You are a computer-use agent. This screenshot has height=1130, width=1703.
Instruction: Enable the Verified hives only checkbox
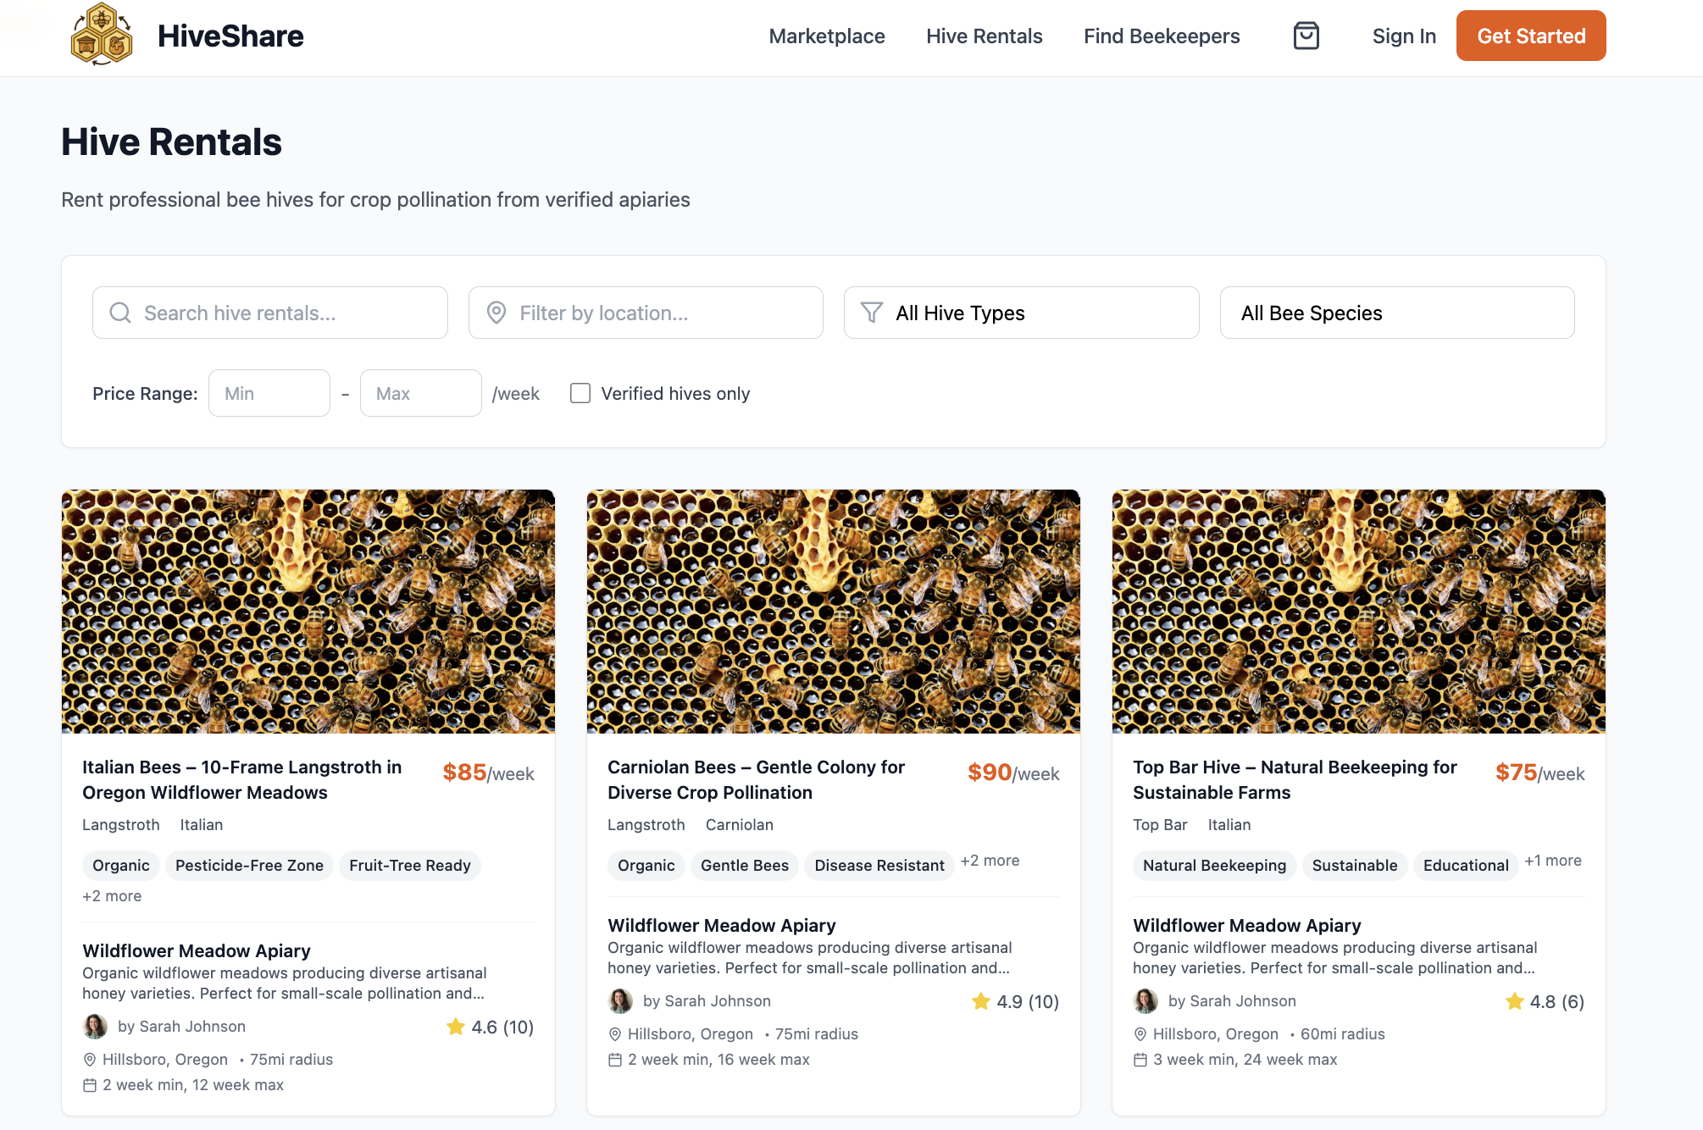click(x=580, y=393)
